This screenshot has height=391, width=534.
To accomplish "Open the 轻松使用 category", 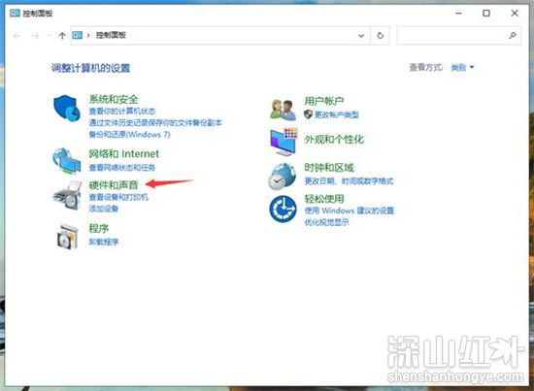I will coord(324,199).
